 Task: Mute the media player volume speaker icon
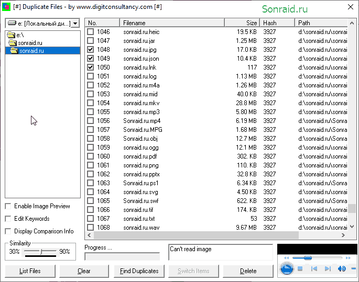tap(342, 268)
